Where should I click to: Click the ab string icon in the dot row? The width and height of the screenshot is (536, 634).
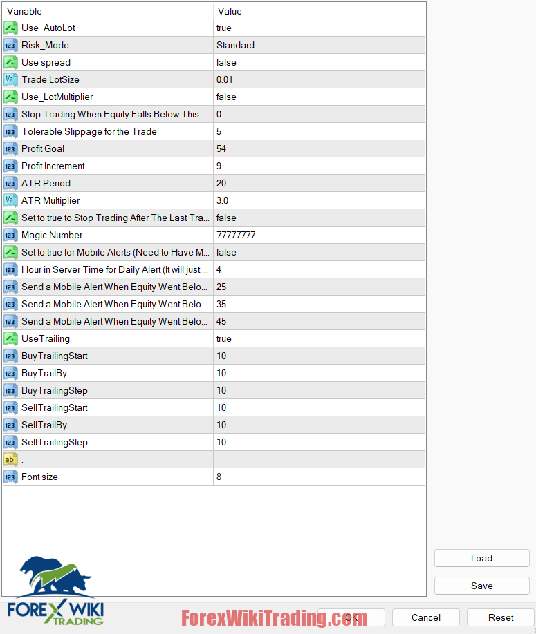tap(10, 459)
